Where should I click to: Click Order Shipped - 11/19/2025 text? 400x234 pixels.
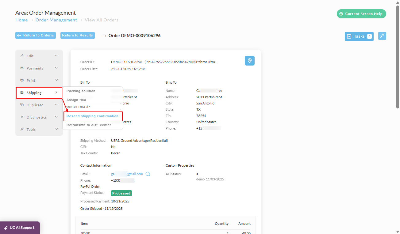click(x=102, y=209)
